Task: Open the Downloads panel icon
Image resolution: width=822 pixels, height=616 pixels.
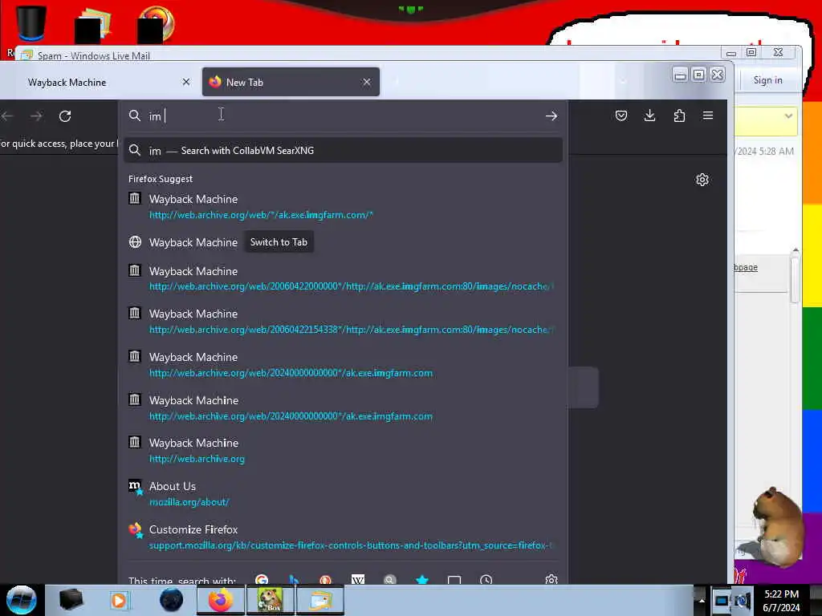Action: click(x=649, y=115)
